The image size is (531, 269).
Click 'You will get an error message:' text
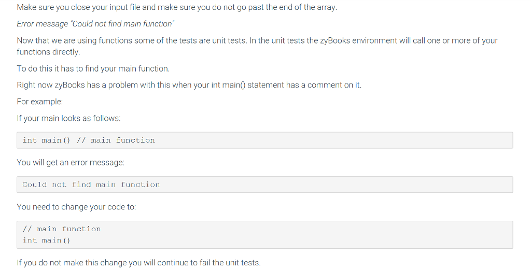point(71,163)
